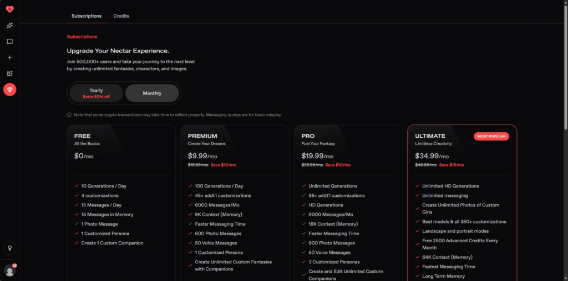Click the $0/mo price

pyautogui.click(x=84, y=156)
